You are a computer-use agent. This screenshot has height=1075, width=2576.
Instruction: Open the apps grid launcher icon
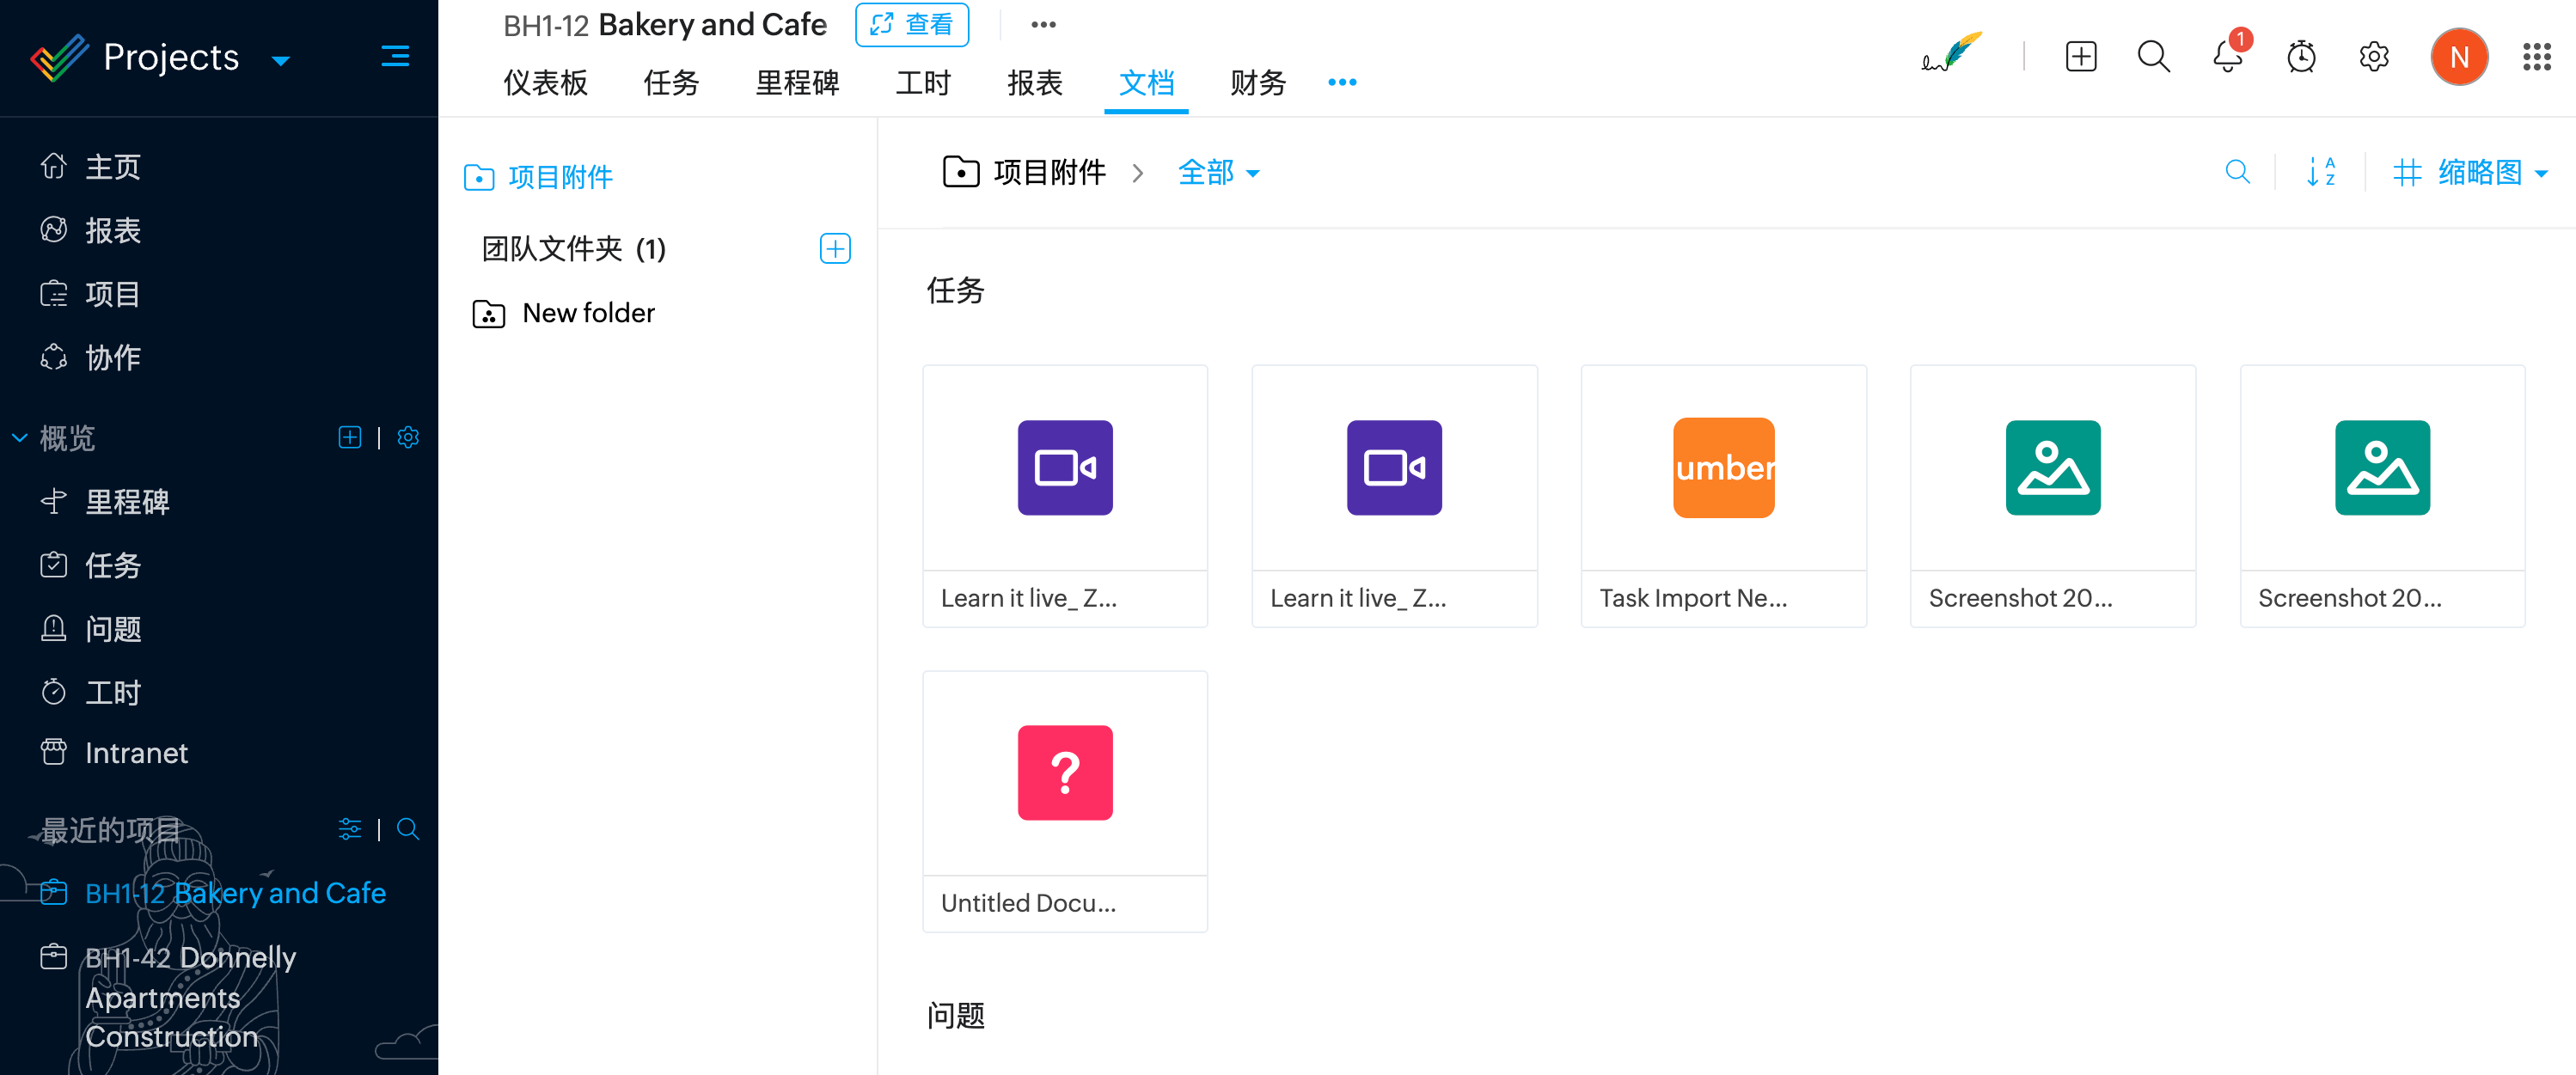[x=2536, y=57]
